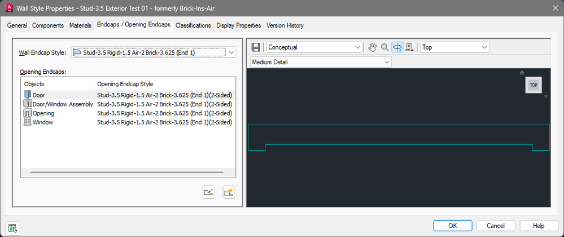Viewport: 564px width, 237px height.
Task: Click the floating viewer icon at bottom left
Action: coord(13,228)
